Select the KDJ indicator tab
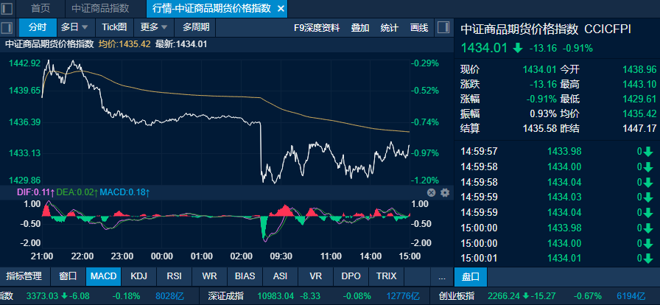This screenshot has height=305, width=660. pyautogui.click(x=138, y=277)
